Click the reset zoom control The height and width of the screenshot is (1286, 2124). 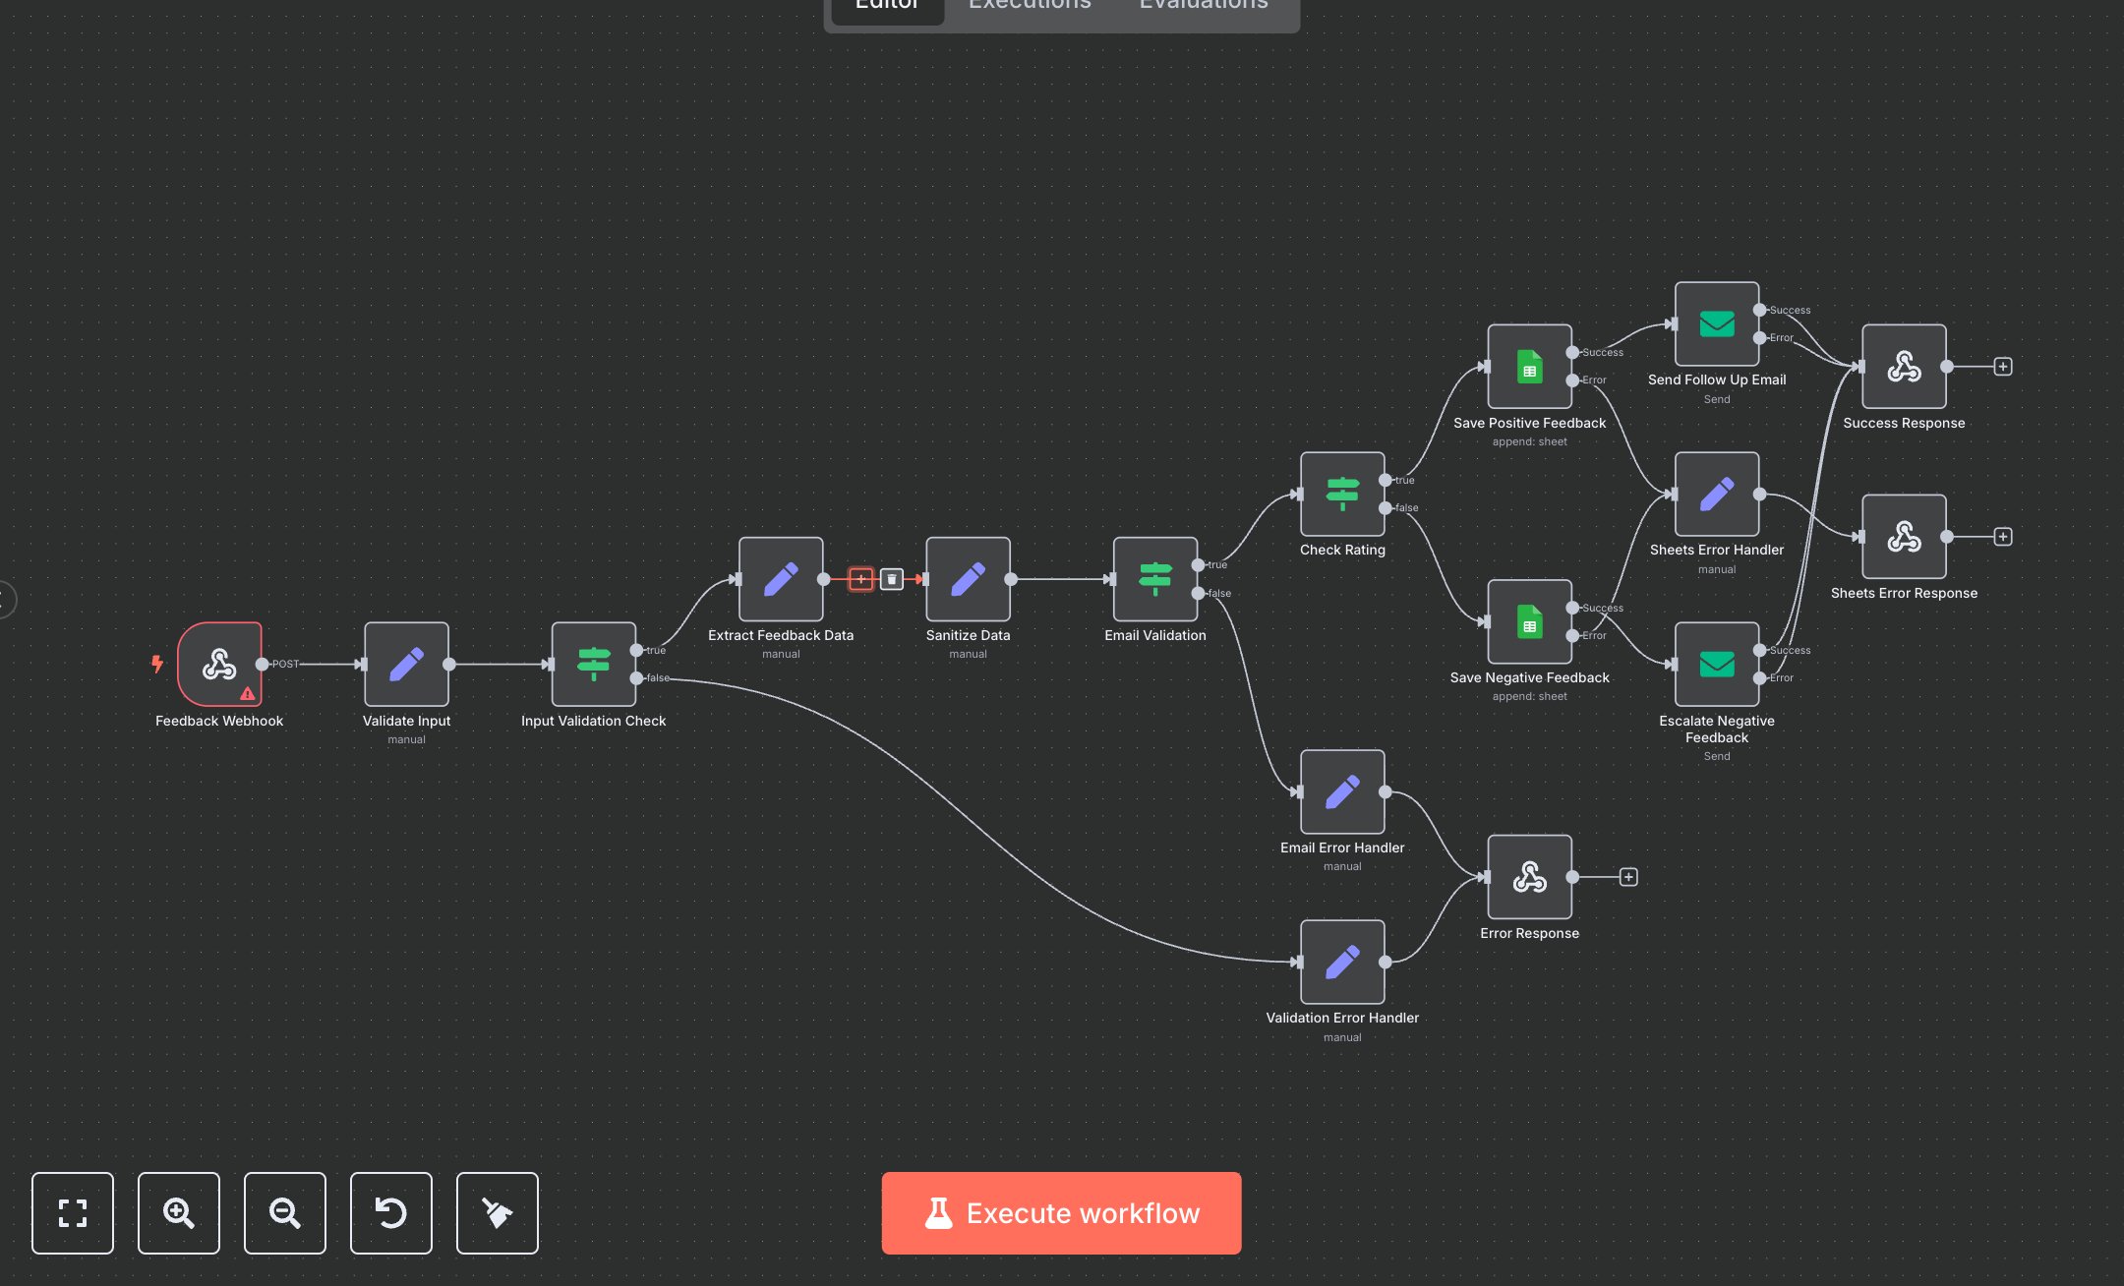tap(390, 1213)
